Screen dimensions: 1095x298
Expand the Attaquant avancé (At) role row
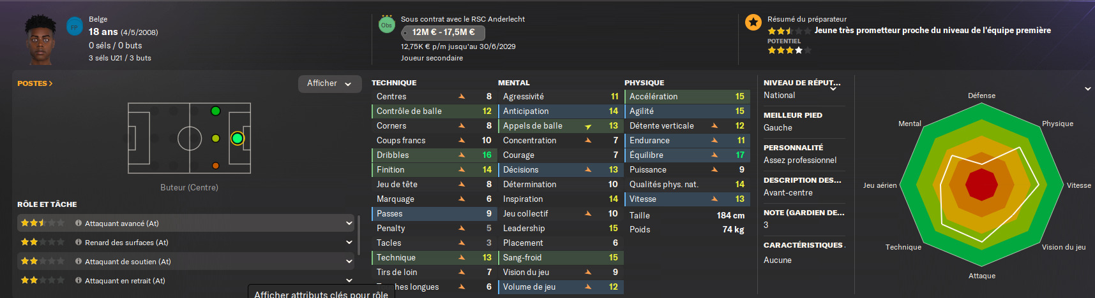coord(349,223)
